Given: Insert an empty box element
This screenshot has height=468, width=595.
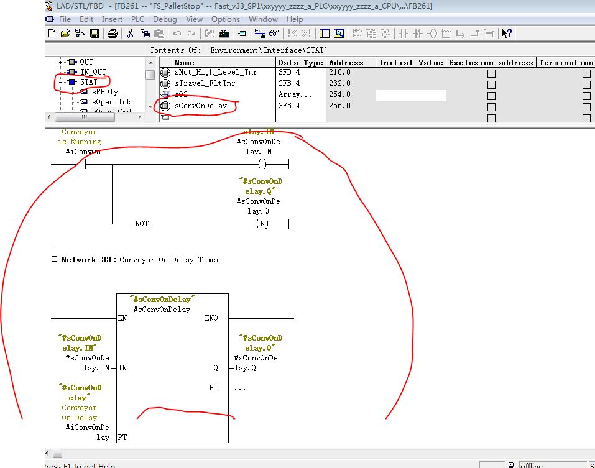Looking at the screenshot, I should 446,34.
